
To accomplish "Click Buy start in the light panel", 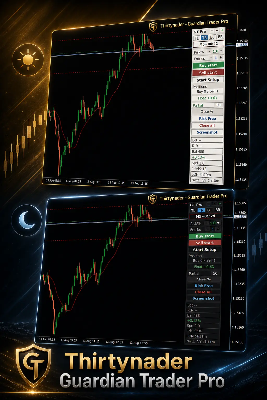I will tap(208, 65).
